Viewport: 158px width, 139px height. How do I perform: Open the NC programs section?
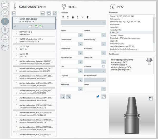(x=5, y=13)
